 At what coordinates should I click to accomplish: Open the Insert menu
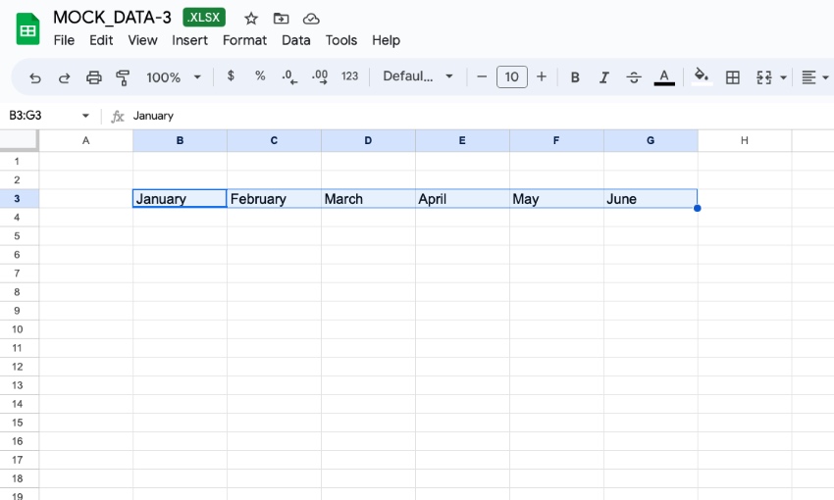click(189, 40)
